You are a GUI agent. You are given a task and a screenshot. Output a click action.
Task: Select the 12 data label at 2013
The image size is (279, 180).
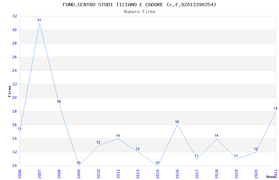[x=138, y=149]
